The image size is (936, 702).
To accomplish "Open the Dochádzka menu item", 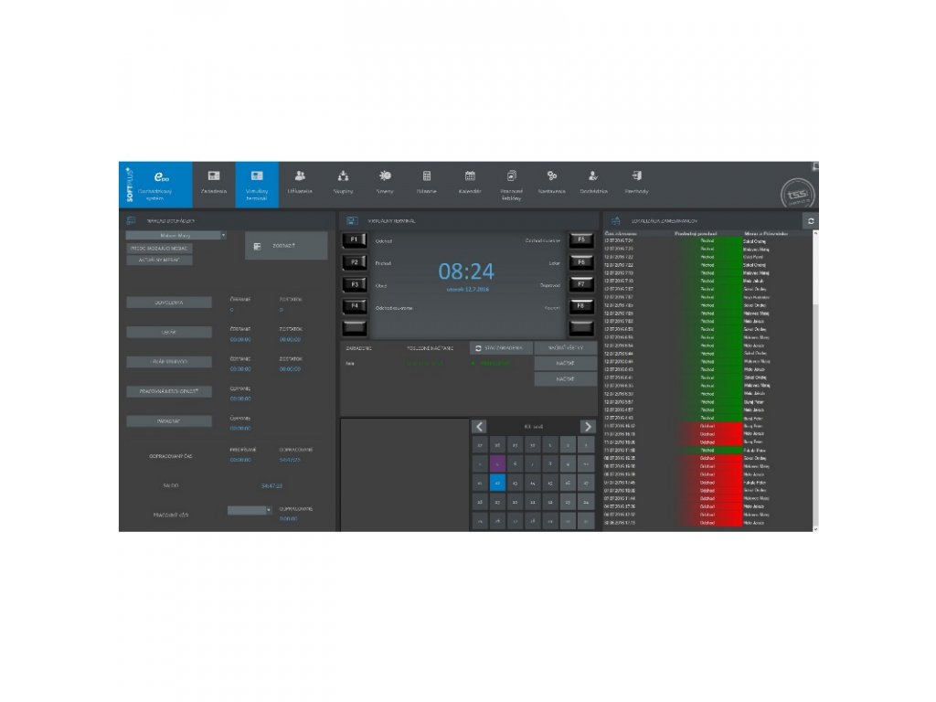I will (x=593, y=183).
